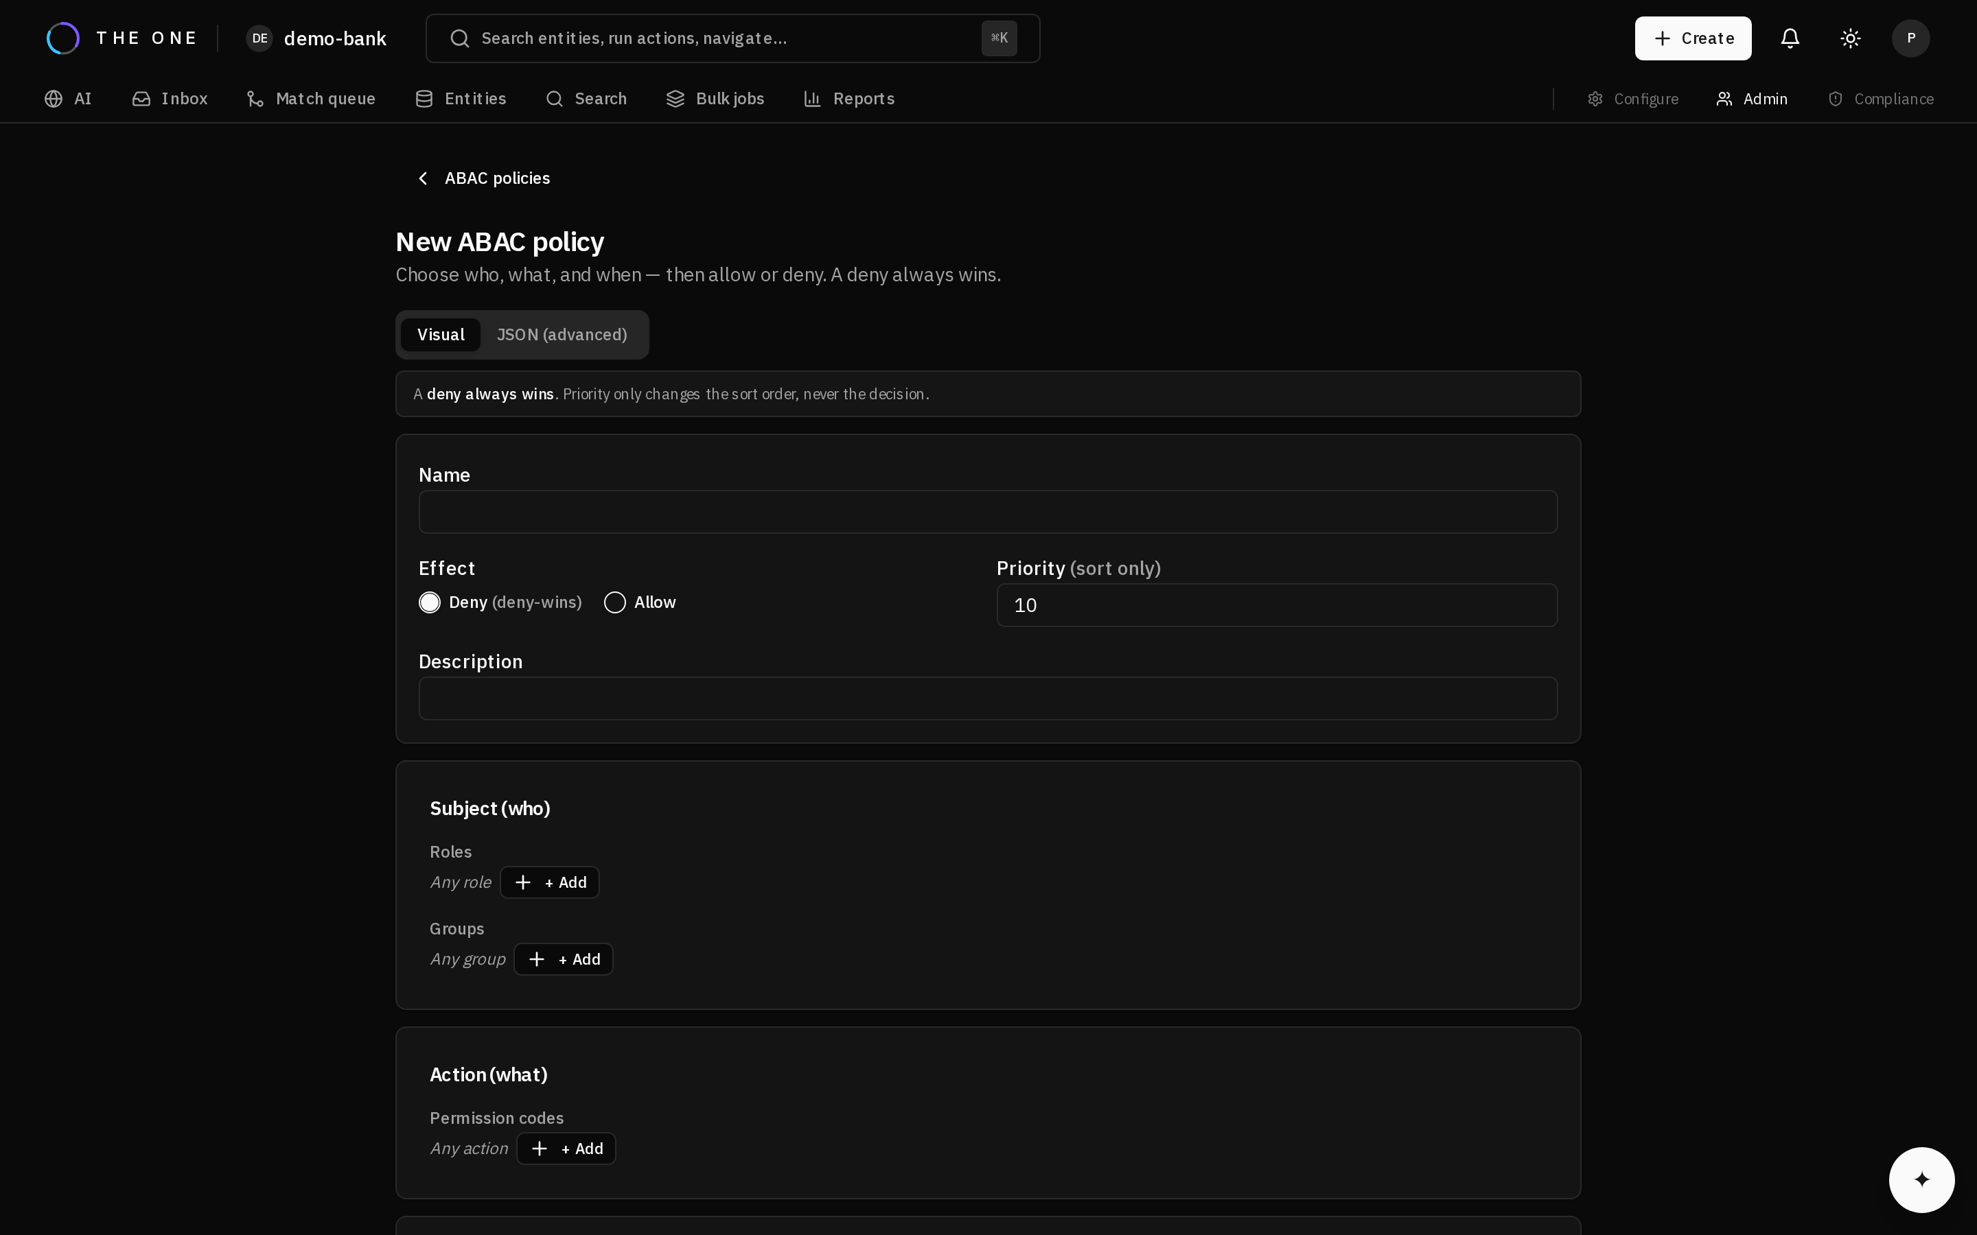Click the Priority input field
Viewport: 1977px width, 1235px height.
(x=1277, y=605)
